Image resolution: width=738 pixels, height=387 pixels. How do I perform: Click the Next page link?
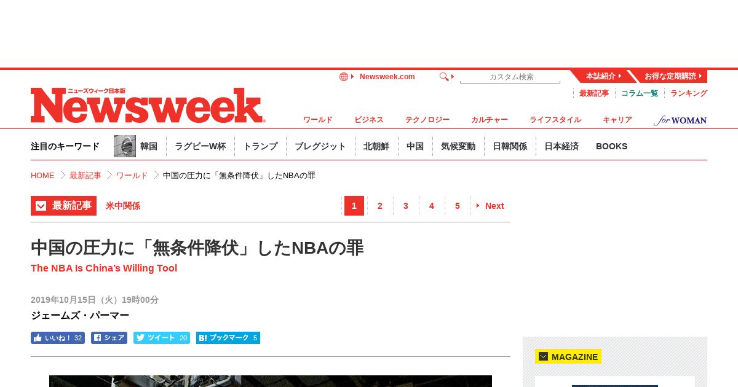pyautogui.click(x=491, y=206)
